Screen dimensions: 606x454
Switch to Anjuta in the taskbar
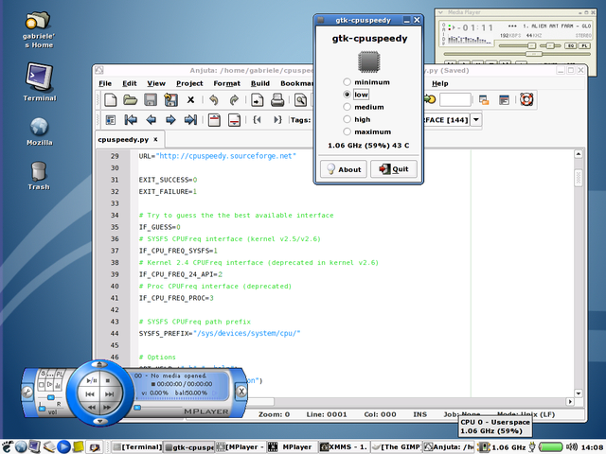(448, 447)
